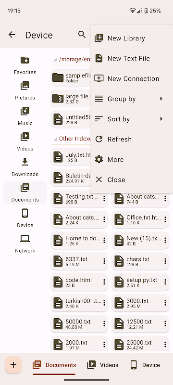The width and height of the screenshot is (173, 385).
Task: Go back using the arrow icon
Action: click(x=12, y=35)
